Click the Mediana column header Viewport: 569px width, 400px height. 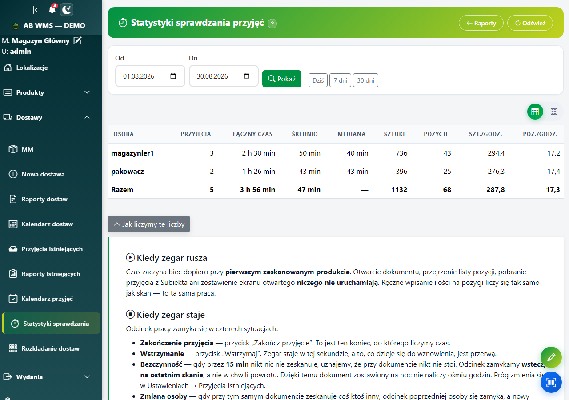[x=352, y=134]
